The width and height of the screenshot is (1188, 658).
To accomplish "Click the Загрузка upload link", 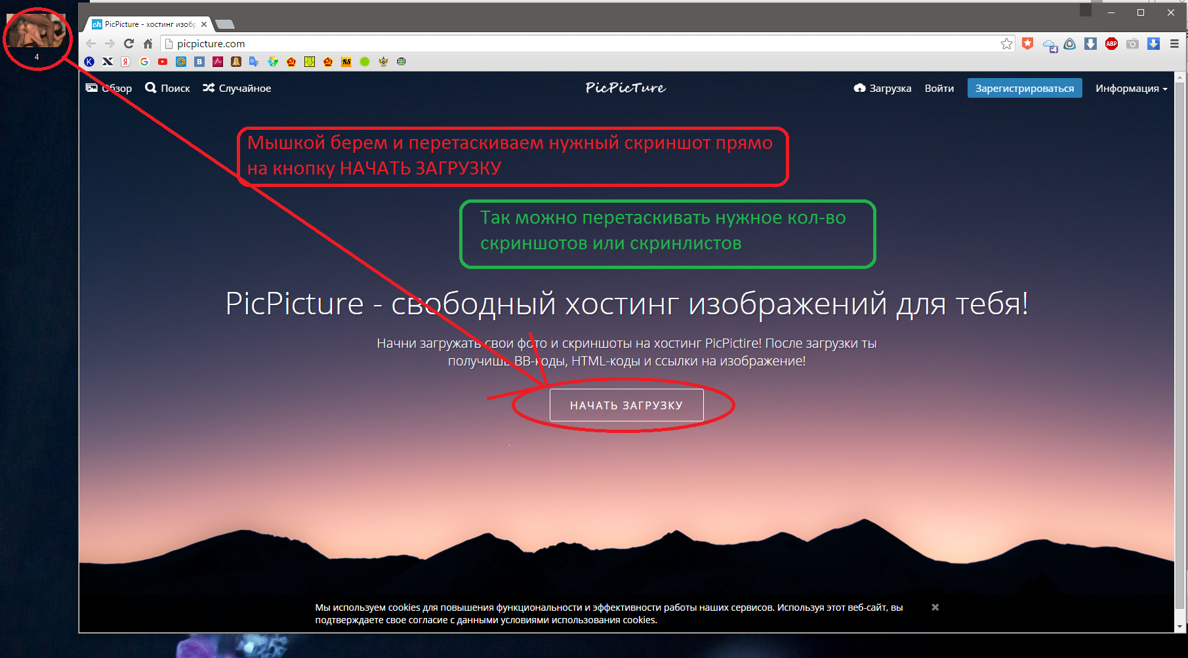I will (x=882, y=89).
